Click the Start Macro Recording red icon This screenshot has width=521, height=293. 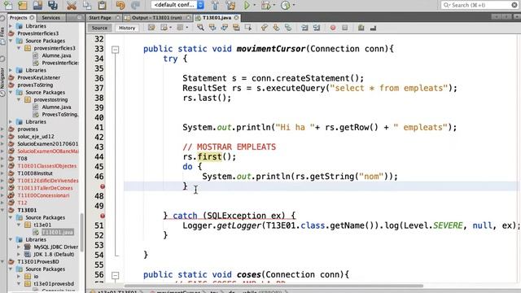(333, 28)
